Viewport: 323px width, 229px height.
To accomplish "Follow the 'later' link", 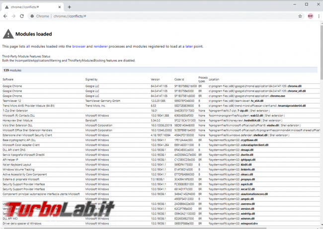I will click(x=189, y=46).
